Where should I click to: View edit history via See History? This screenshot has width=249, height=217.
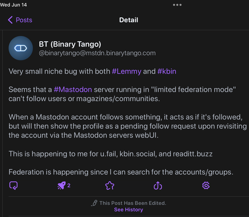click(x=128, y=210)
